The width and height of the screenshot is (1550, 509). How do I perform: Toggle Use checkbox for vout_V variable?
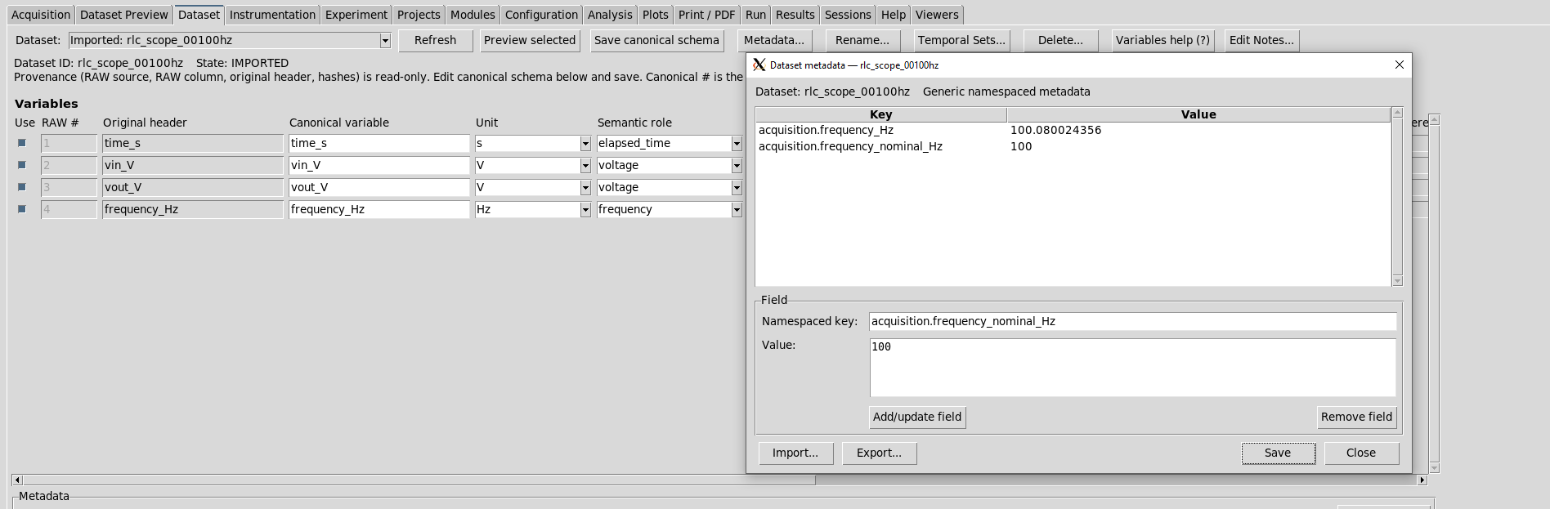coord(22,187)
